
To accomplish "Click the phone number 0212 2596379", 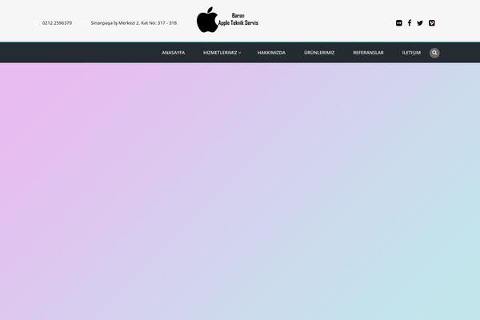I will tap(57, 23).
